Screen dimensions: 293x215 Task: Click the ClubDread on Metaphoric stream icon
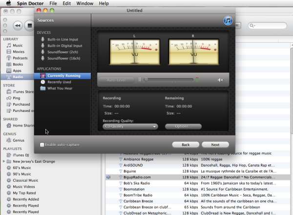point(121,213)
